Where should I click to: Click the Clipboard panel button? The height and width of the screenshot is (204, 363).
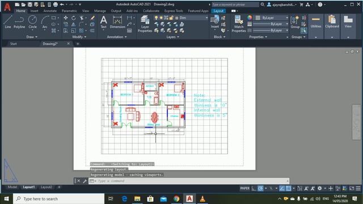click(x=332, y=26)
